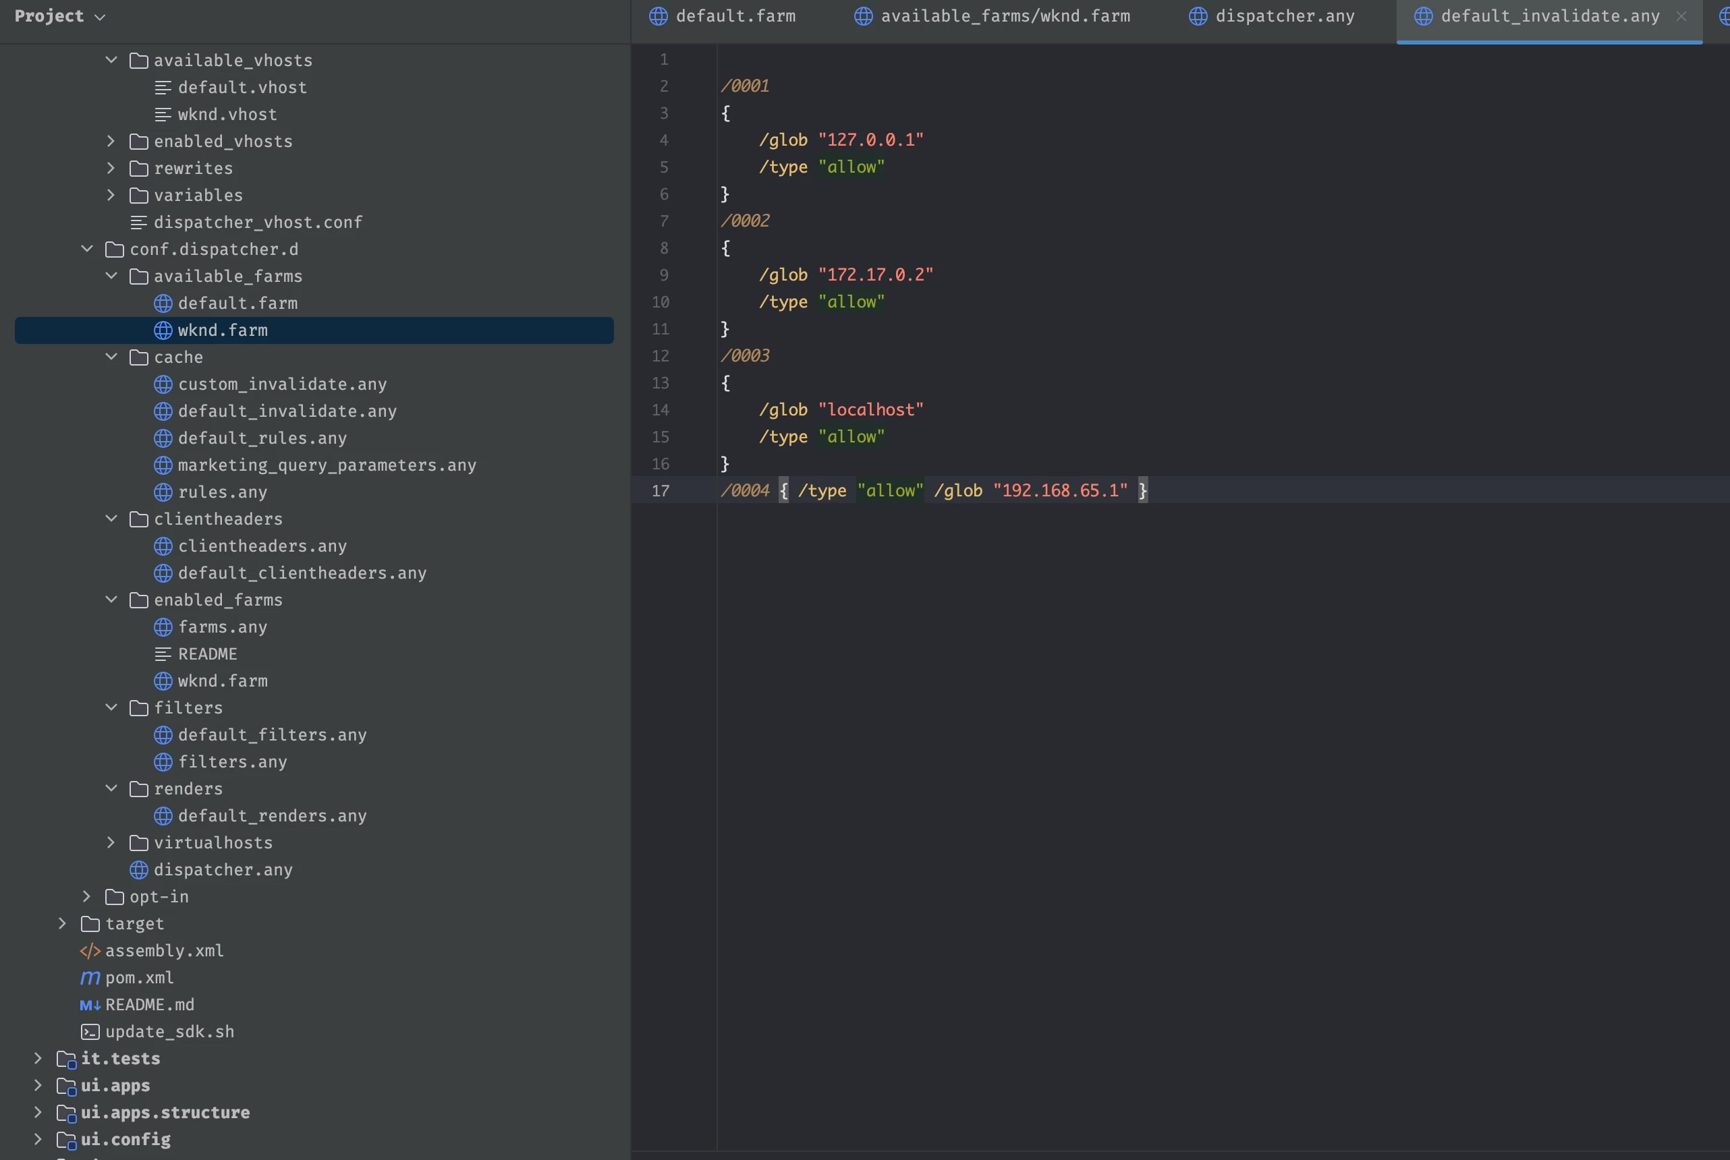Switch to the available_farms/wknd.farm tab
Screen dimensions: 1730x1160
(x=1004, y=16)
